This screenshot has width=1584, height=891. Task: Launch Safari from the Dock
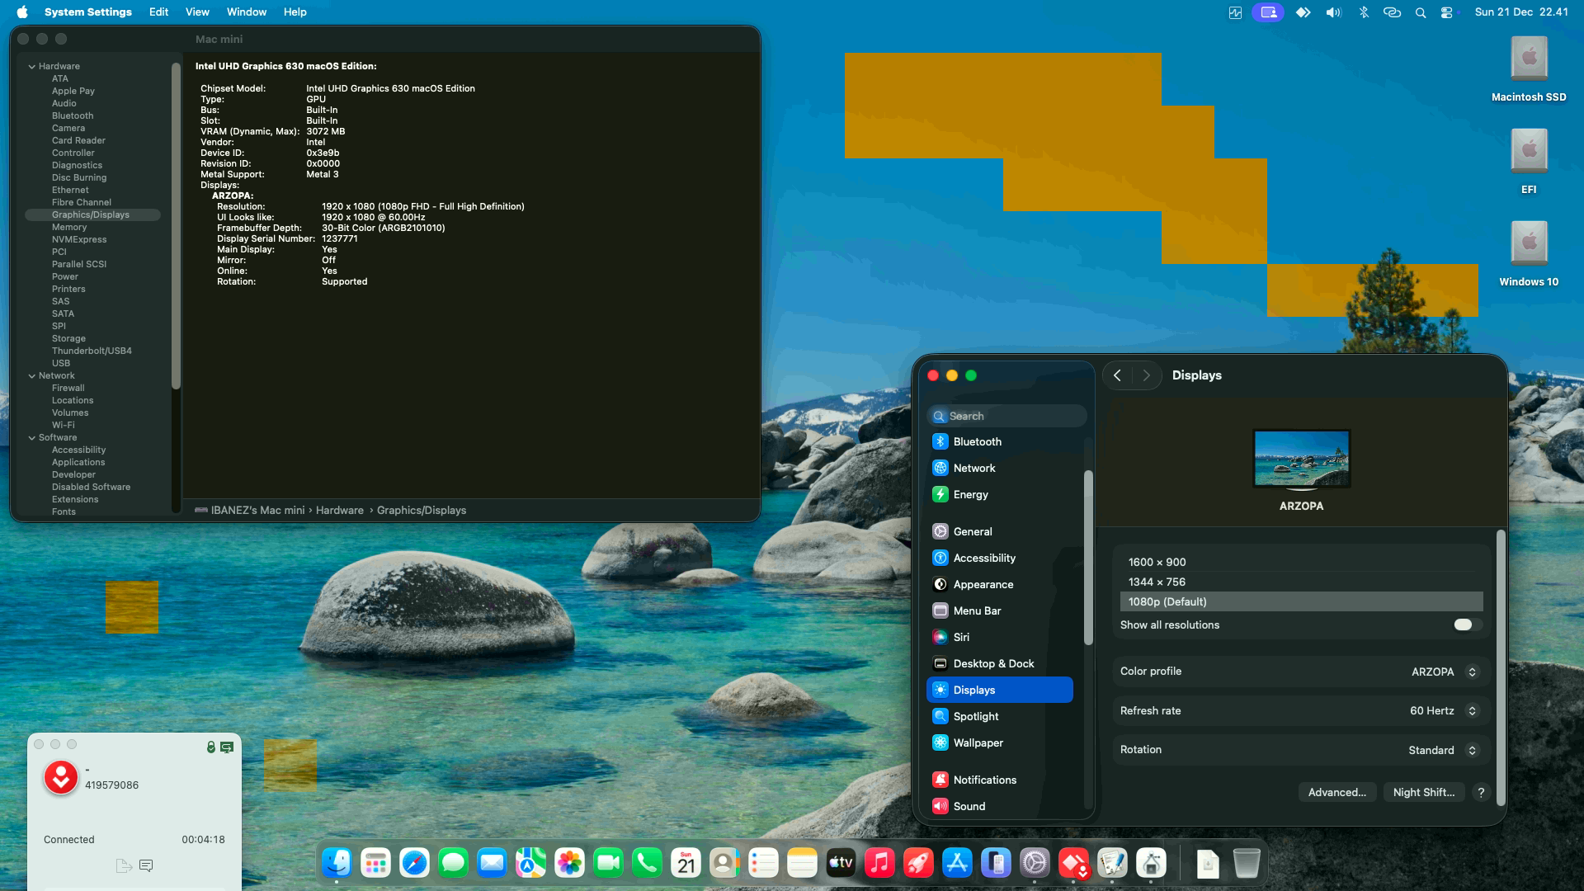coord(414,863)
